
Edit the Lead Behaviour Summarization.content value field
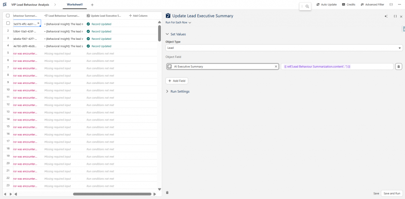coord(337,67)
